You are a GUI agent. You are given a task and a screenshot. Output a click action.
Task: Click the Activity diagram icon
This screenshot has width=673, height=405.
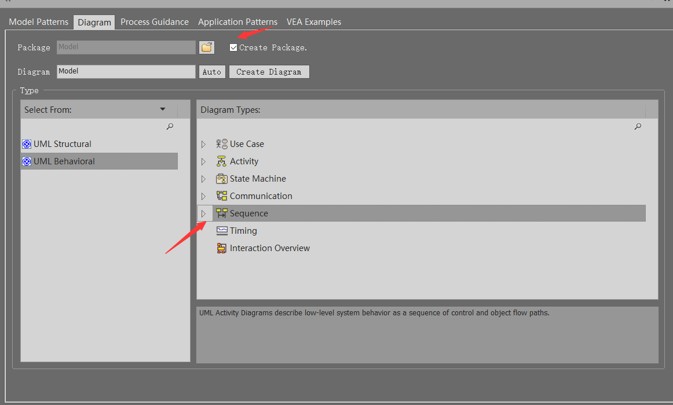pos(222,161)
